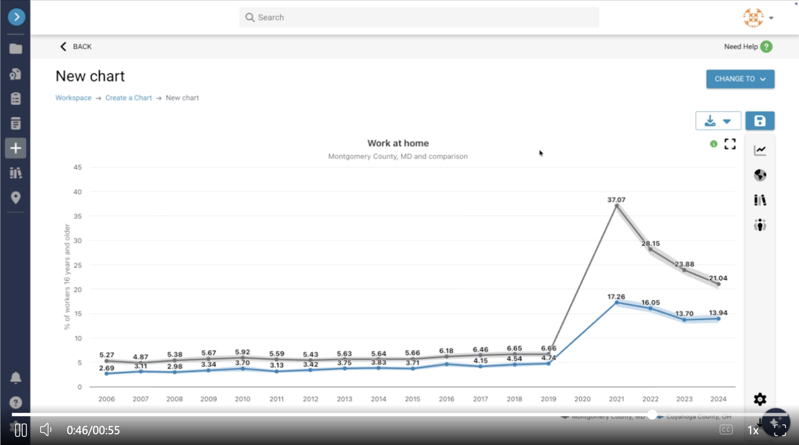The image size is (799, 445).
Task: Click the video progress bar handle
Action: click(x=652, y=415)
